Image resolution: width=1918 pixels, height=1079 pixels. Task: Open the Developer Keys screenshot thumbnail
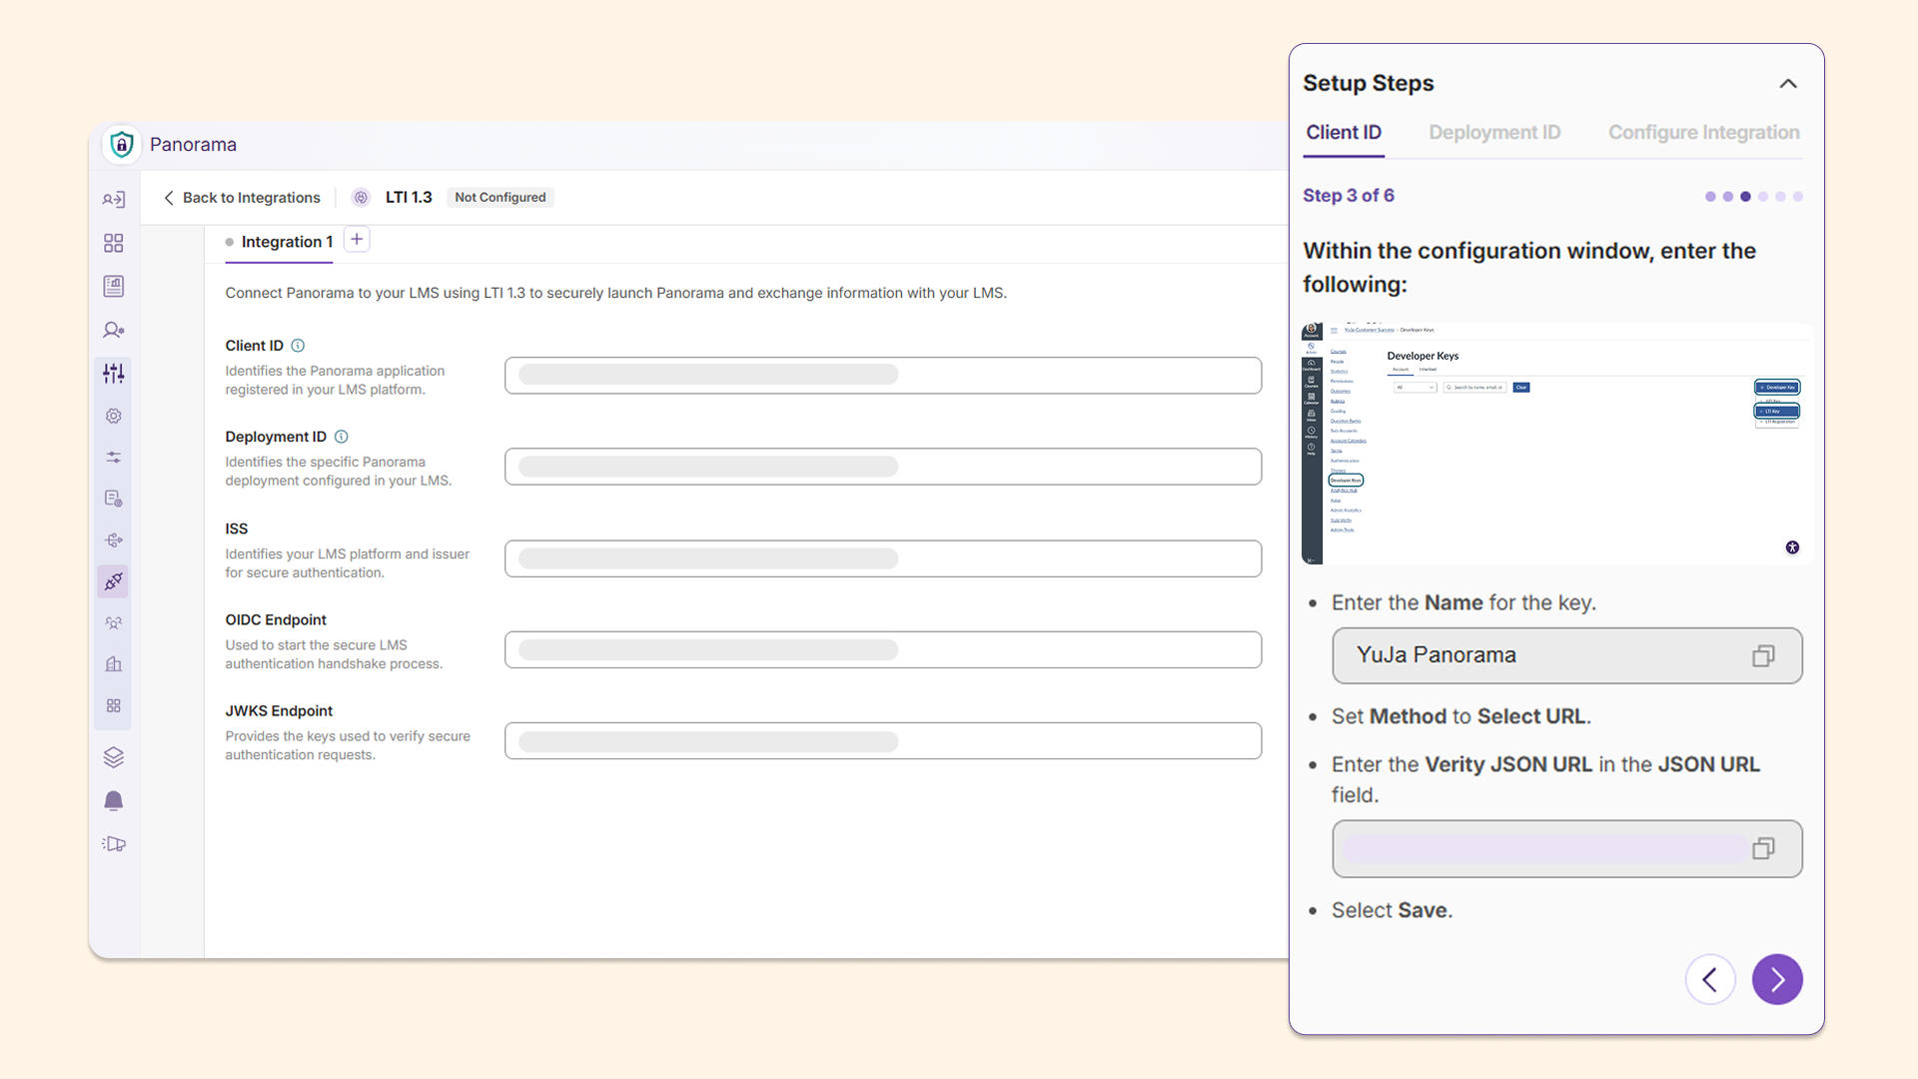point(1556,444)
